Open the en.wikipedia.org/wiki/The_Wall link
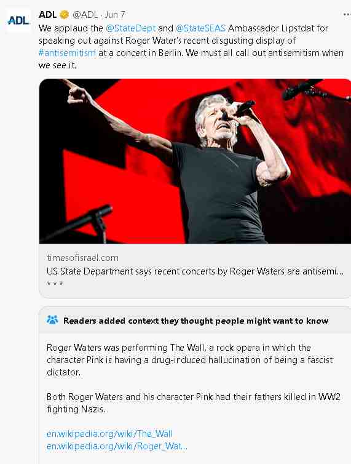This screenshot has height=464, width=351. [x=109, y=434]
